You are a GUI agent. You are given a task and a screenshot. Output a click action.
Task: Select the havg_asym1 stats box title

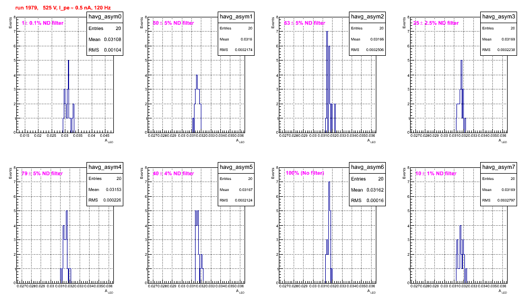pyautogui.click(x=236, y=17)
